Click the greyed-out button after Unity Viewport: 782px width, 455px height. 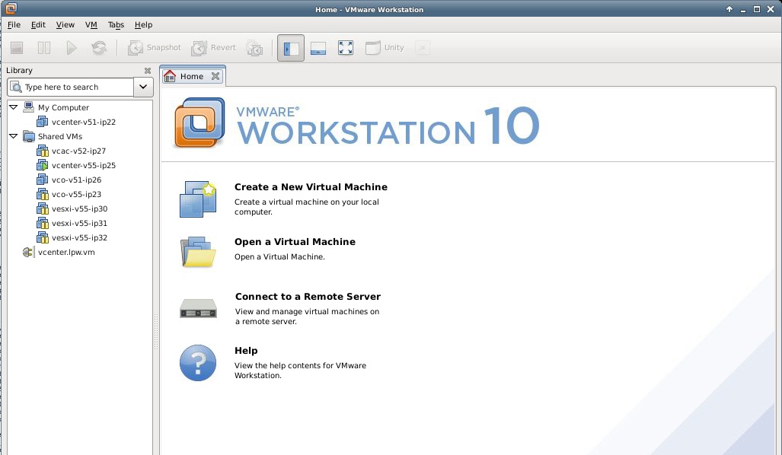423,48
